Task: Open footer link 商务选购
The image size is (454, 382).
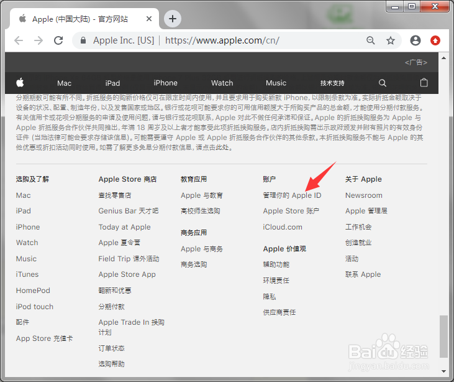Action: tap(194, 264)
